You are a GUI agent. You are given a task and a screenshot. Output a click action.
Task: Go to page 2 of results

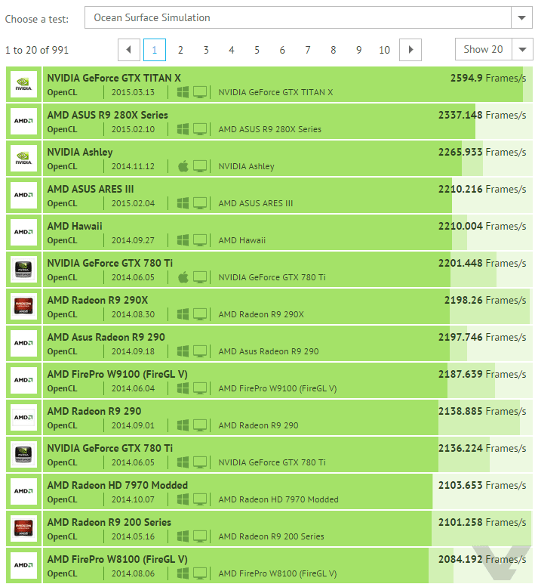point(180,50)
